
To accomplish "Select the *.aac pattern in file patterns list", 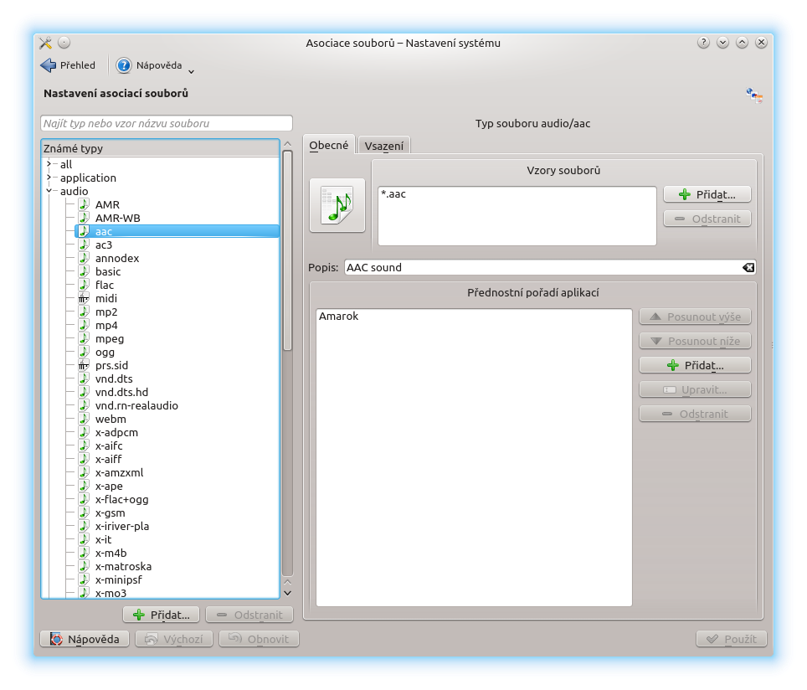I will [393, 194].
